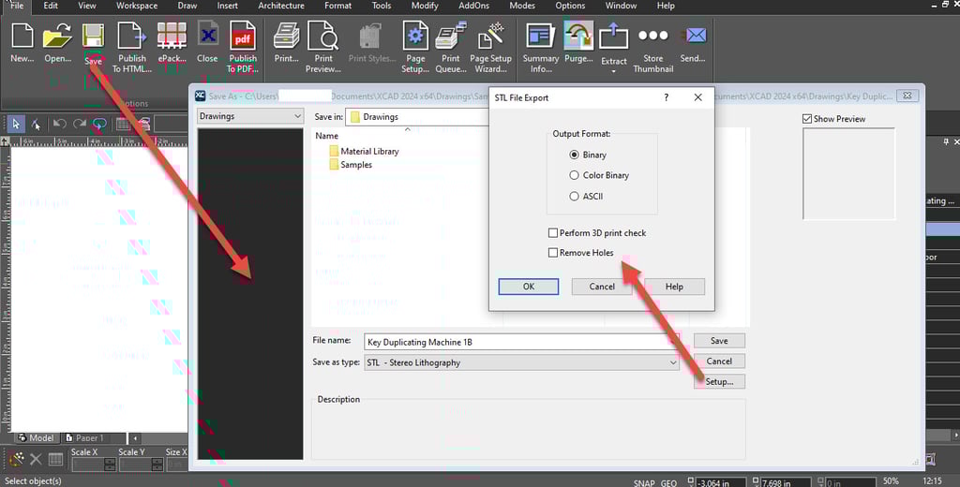Click Help button in STL File Export
The image size is (960, 487).
pyautogui.click(x=674, y=287)
